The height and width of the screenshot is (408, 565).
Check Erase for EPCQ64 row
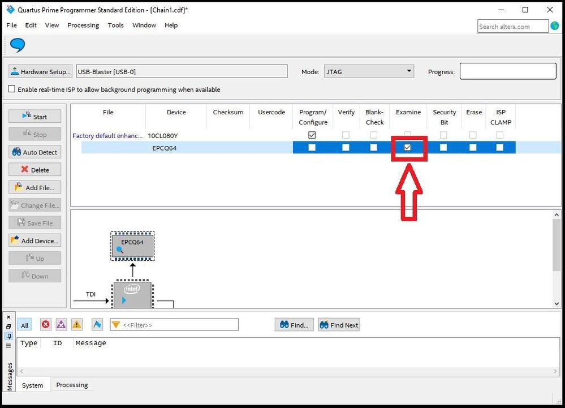point(473,148)
